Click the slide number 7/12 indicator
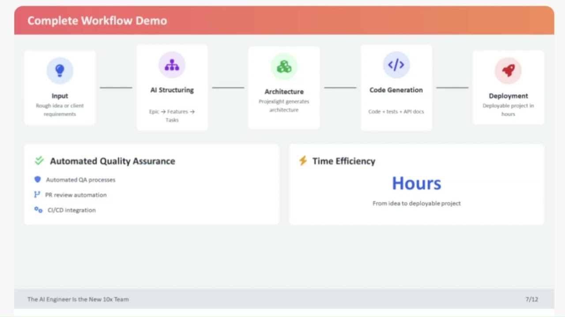The image size is (565, 317). click(531, 299)
